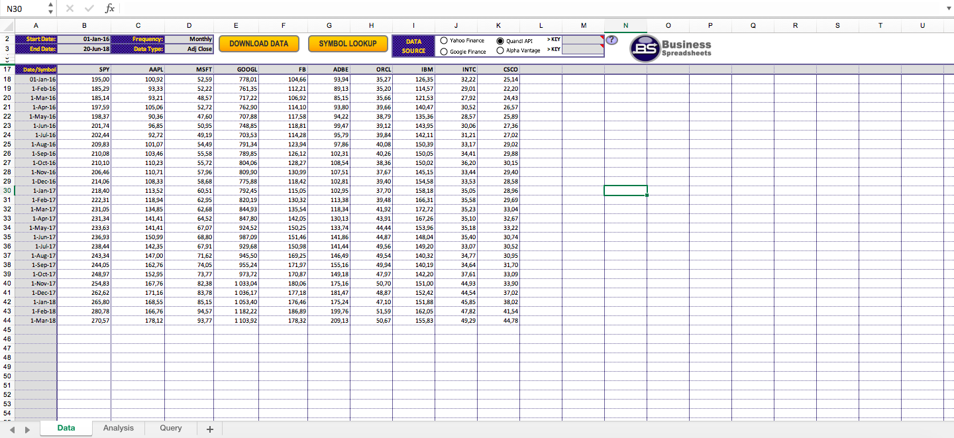This screenshot has width=954, height=438.
Task: Add a new sheet with plus icon
Action: click(210, 429)
